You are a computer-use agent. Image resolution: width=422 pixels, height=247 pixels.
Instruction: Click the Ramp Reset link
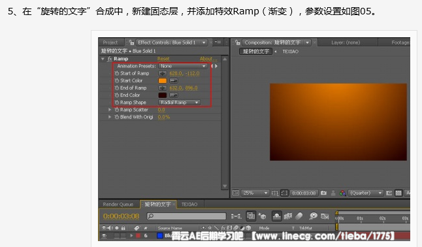[x=163, y=59]
